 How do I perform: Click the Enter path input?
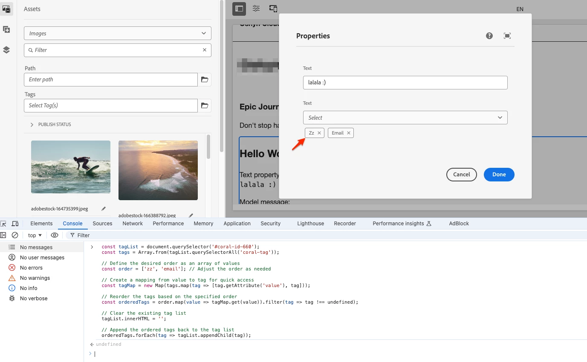click(111, 80)
